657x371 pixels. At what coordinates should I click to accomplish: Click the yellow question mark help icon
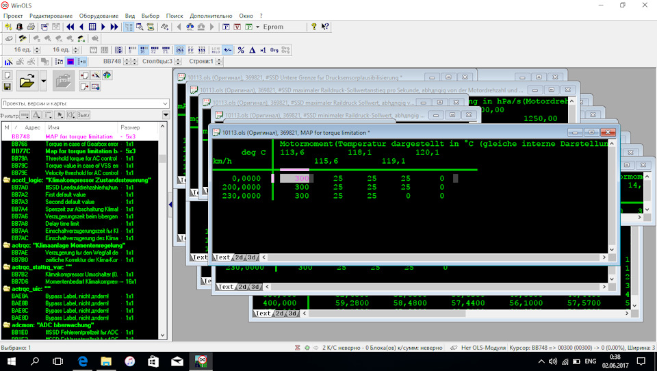coord(313,27)
